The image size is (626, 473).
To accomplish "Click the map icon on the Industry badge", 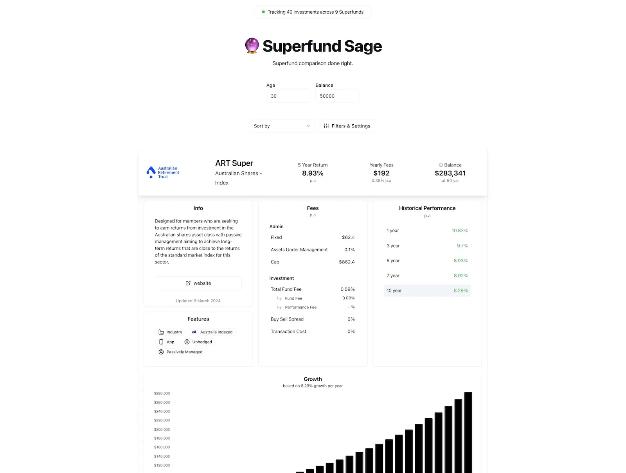I will (x=162, y=331).
